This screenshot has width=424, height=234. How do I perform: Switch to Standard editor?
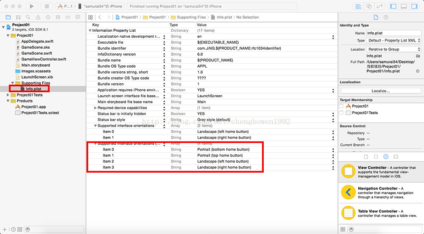[x=358, y=6]
